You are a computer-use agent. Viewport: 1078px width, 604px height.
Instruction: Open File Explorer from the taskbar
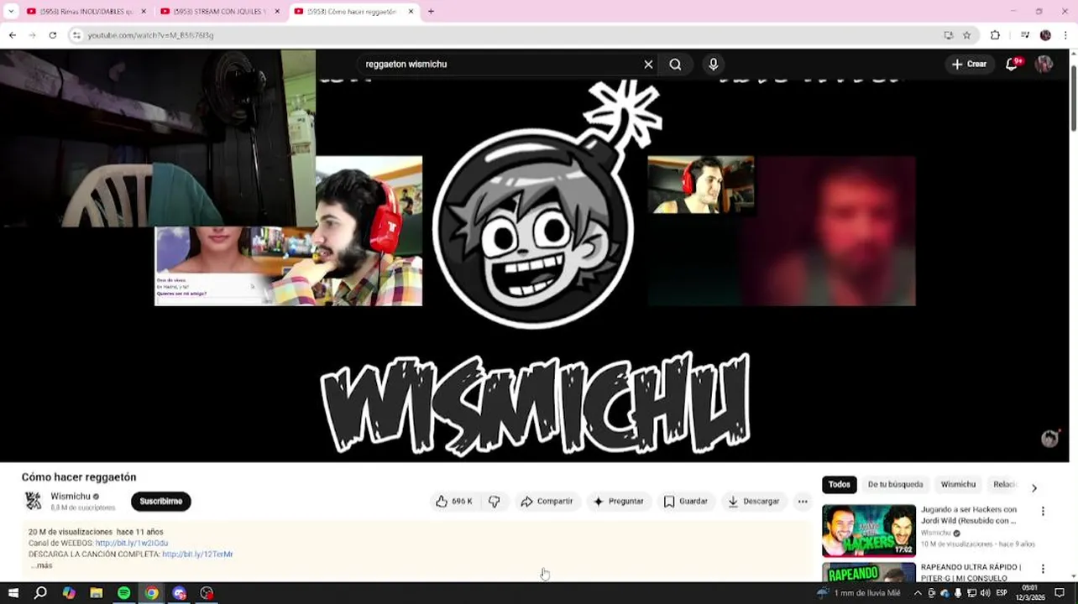click(x=97, y=593)
